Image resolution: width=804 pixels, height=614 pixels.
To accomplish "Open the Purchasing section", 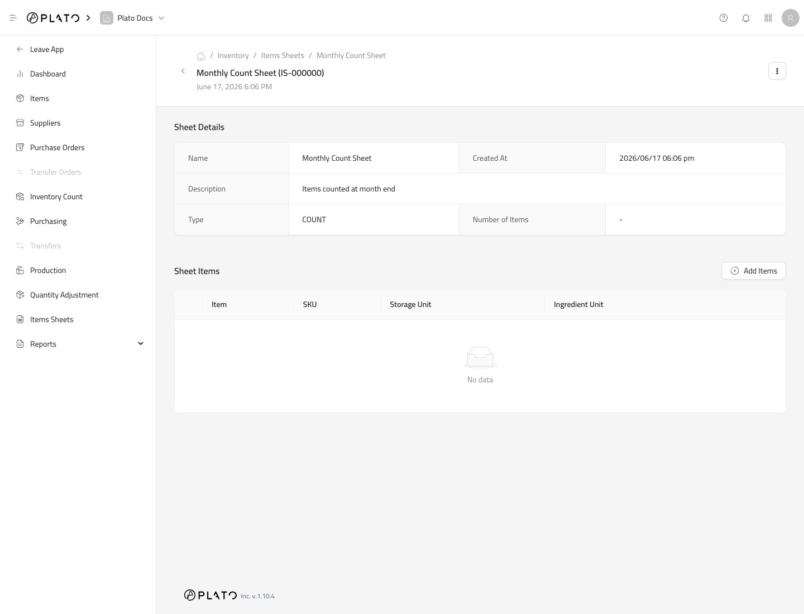I will 78,221.
